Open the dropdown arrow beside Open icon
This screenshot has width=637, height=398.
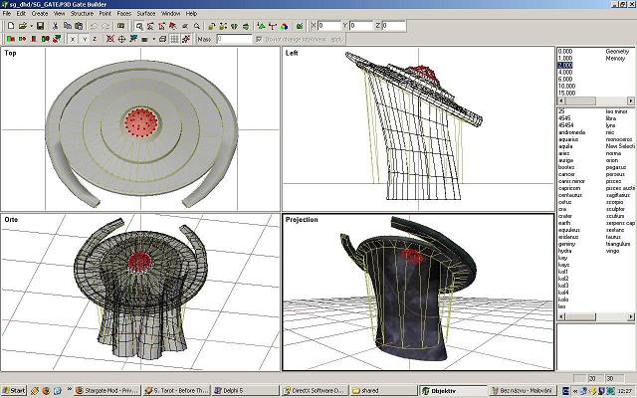(31, 26)
